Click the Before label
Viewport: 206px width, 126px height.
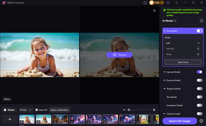[x=7, y=99]
